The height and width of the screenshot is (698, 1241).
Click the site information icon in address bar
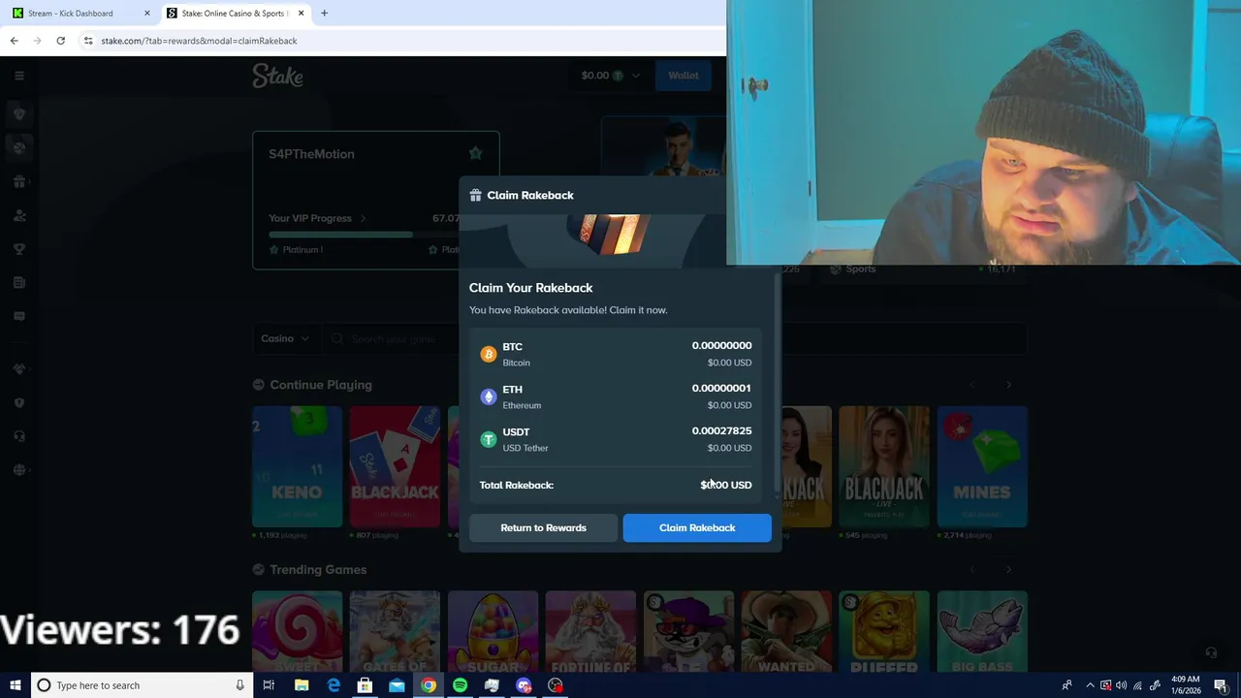click(87, 41)
